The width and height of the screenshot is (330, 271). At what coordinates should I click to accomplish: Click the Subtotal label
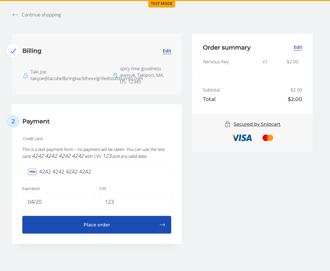point(211,90)
